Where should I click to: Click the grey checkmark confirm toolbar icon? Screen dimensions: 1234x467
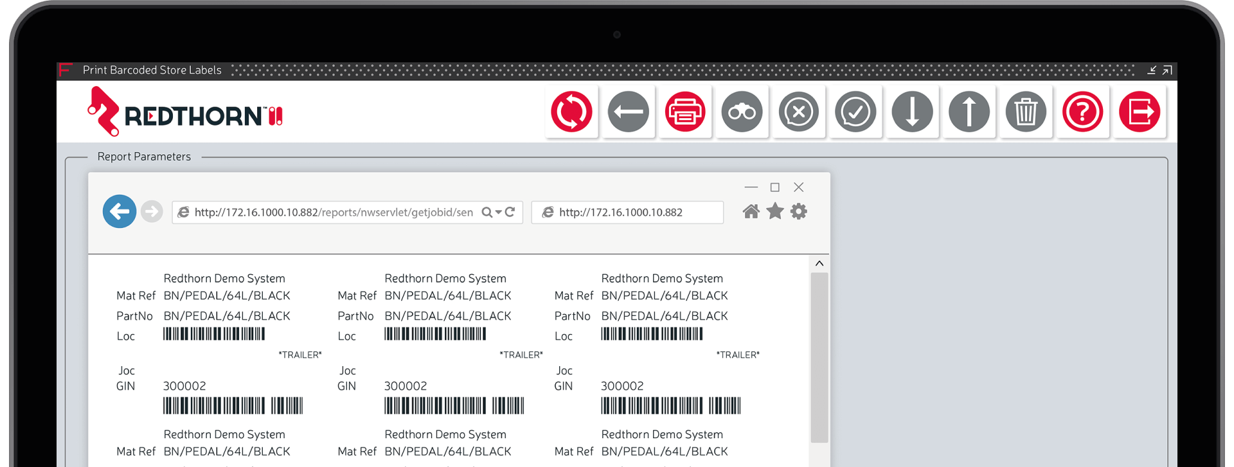pyautogui.click(x=855, y=112)
